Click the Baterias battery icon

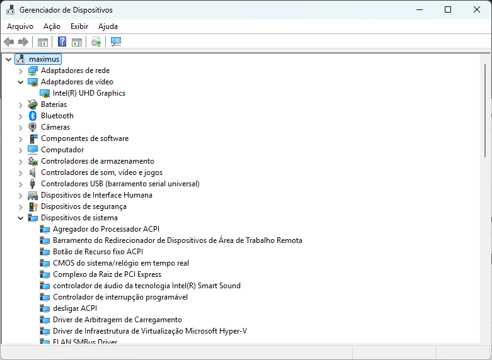(33, 104)
